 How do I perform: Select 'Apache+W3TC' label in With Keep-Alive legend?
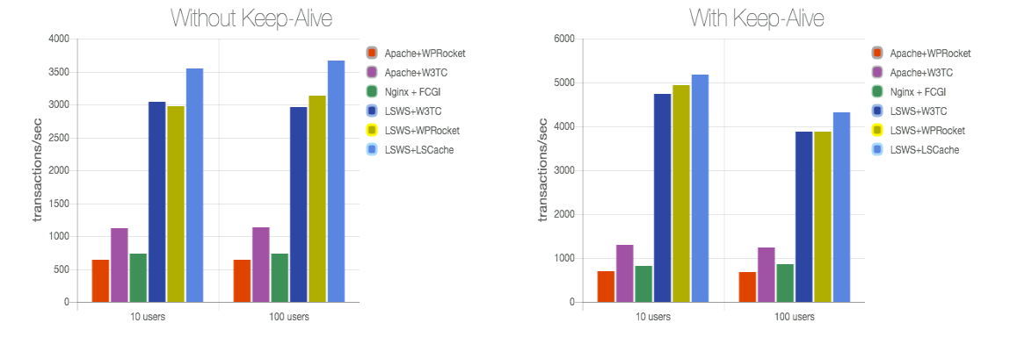coord(922,73)
